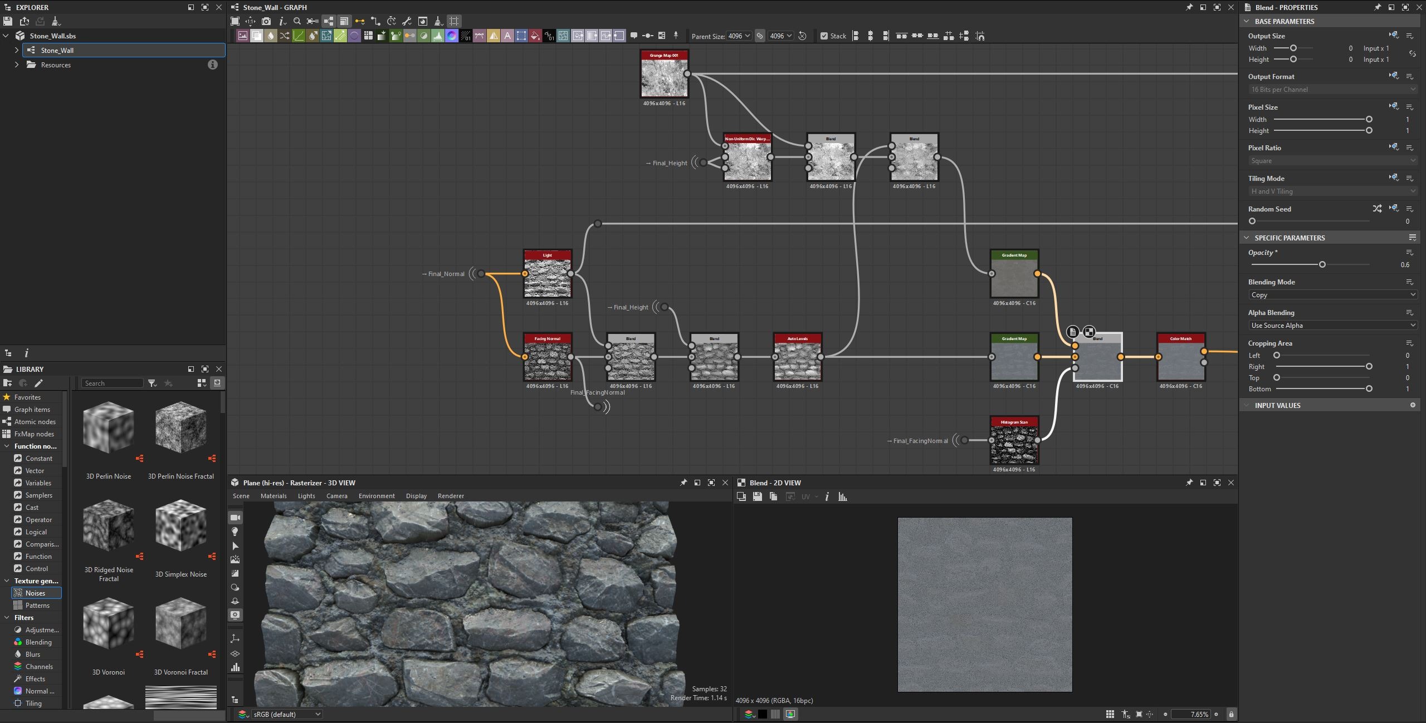The image size is (1426, 723).
Task: Click the Library search field
Action: [113, 383]
